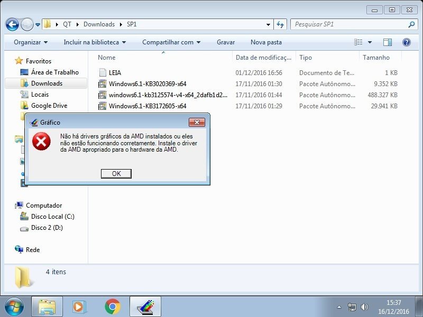The image size is (423, 317).
Task: Open Explorer help icon
Action: click(x=407, y=42)
